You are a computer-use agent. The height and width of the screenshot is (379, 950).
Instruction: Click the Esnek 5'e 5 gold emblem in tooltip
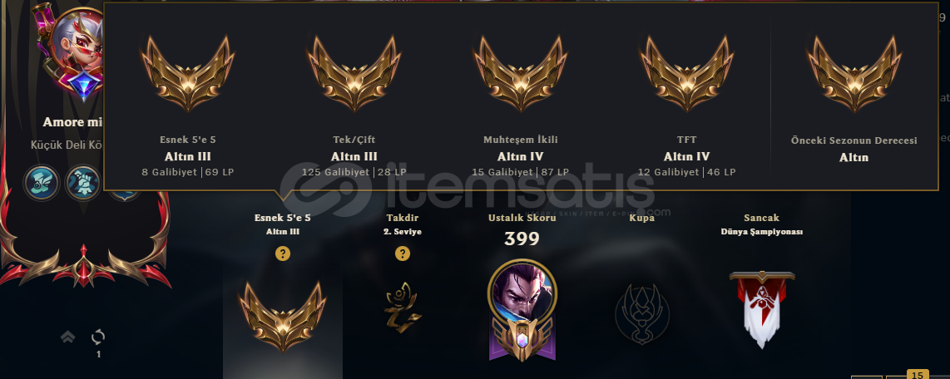tap(188, 74)
